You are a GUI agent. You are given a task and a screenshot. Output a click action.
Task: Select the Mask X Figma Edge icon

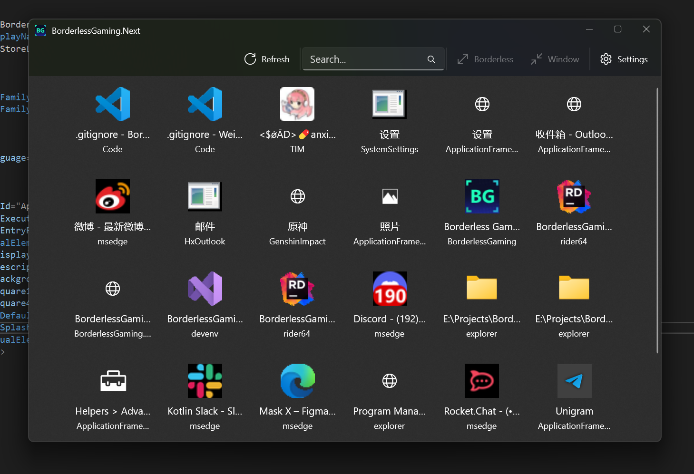pos(297,381)
